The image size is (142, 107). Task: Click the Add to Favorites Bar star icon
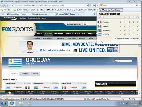pyautogui.click(x=14, y=10)
